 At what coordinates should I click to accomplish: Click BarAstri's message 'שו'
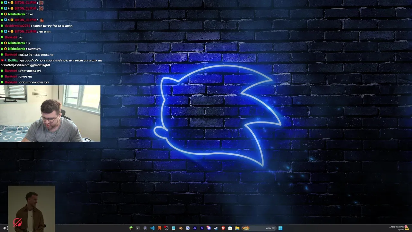click(x=21, y=37)
